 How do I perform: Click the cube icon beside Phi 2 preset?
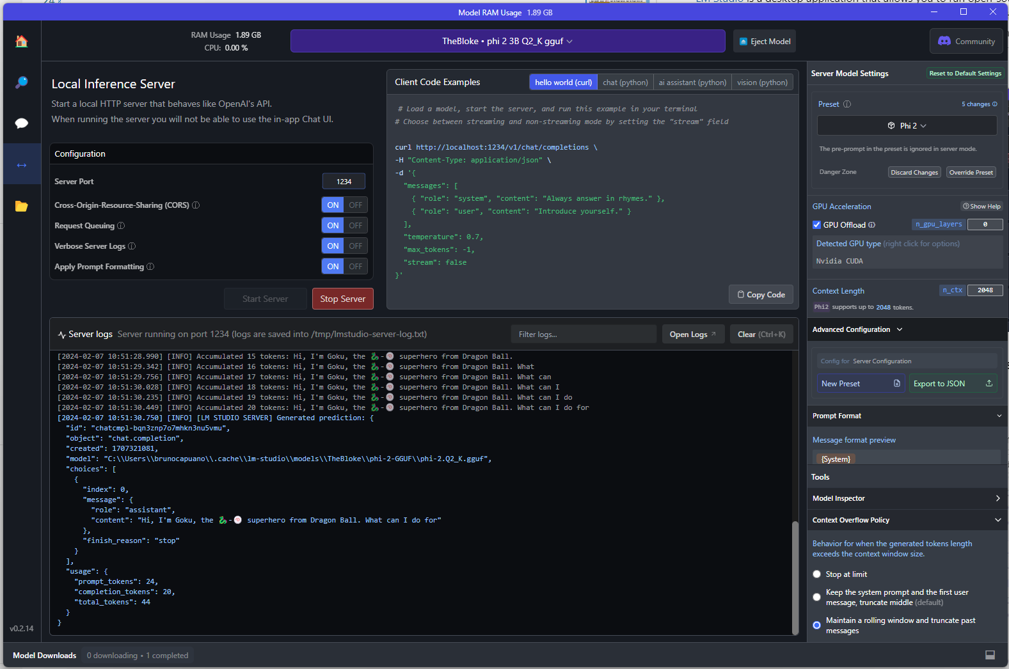(891, 126)
